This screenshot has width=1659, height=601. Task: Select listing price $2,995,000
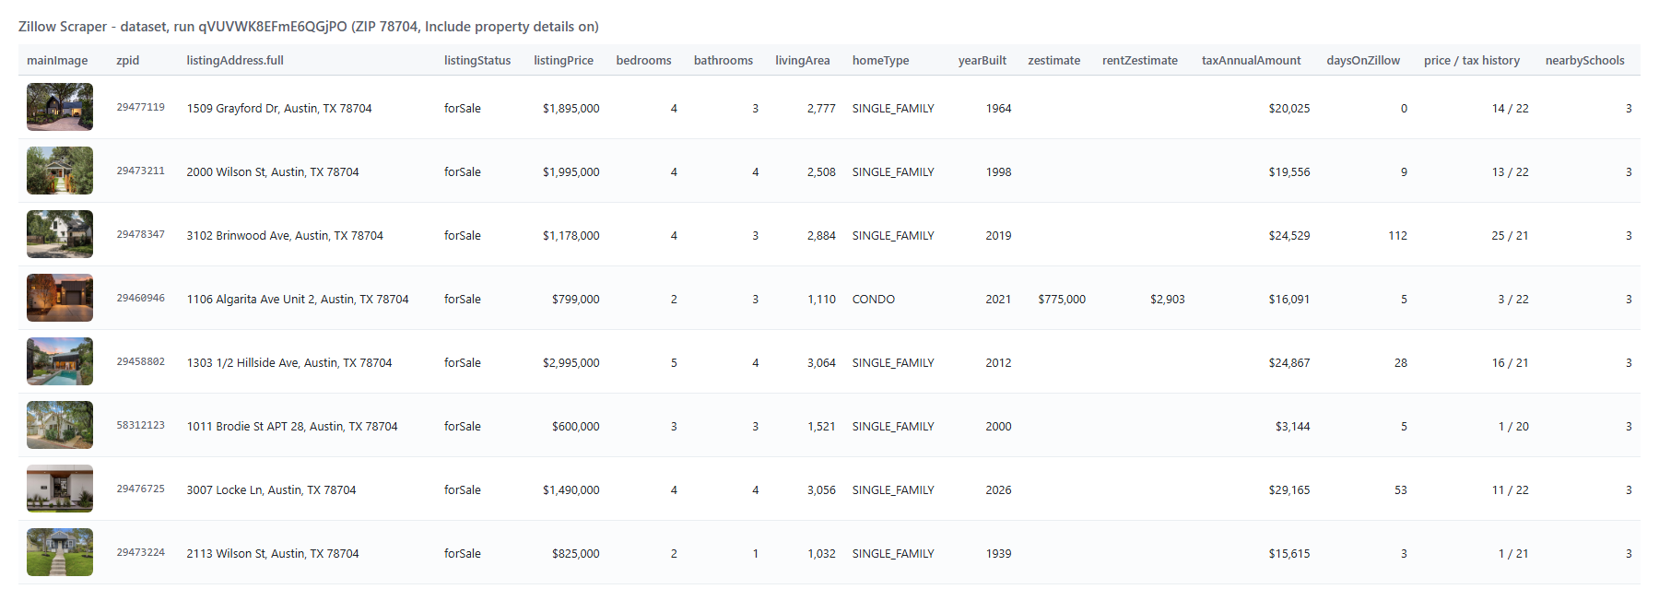point(571,363)
